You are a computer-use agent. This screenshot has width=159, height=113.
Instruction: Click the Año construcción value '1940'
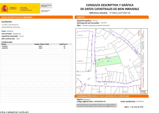tap(18, 39)
